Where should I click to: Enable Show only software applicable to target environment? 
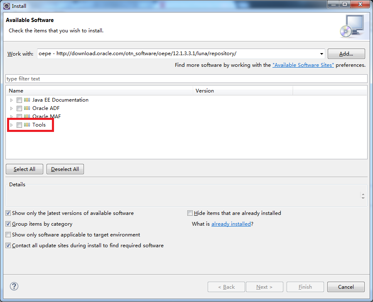pos(8,235)
